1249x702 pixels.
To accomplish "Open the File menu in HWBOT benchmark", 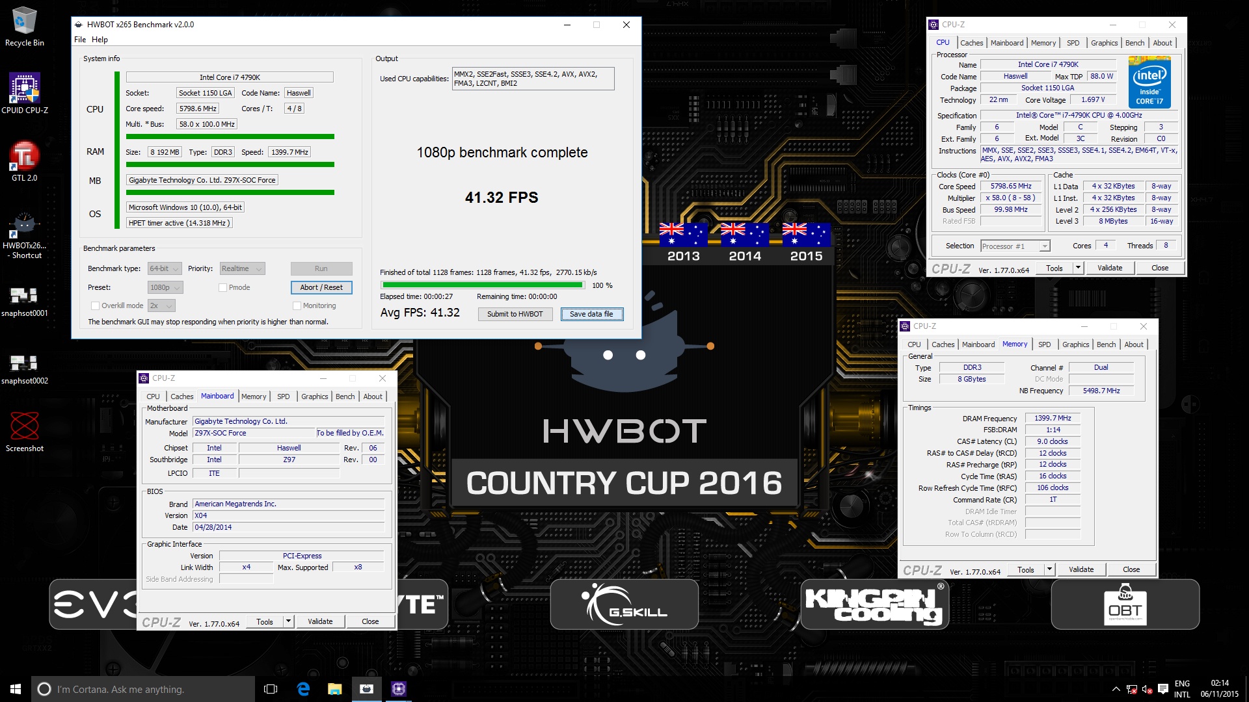I will tap(80, 40).
